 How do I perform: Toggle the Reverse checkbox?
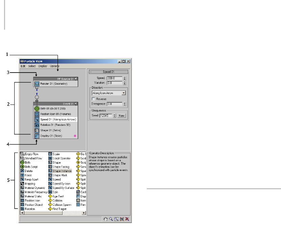click(x=93, y=99)
